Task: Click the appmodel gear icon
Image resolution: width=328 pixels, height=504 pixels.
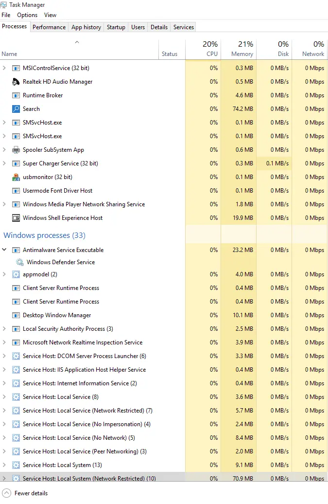Action: 16,274
